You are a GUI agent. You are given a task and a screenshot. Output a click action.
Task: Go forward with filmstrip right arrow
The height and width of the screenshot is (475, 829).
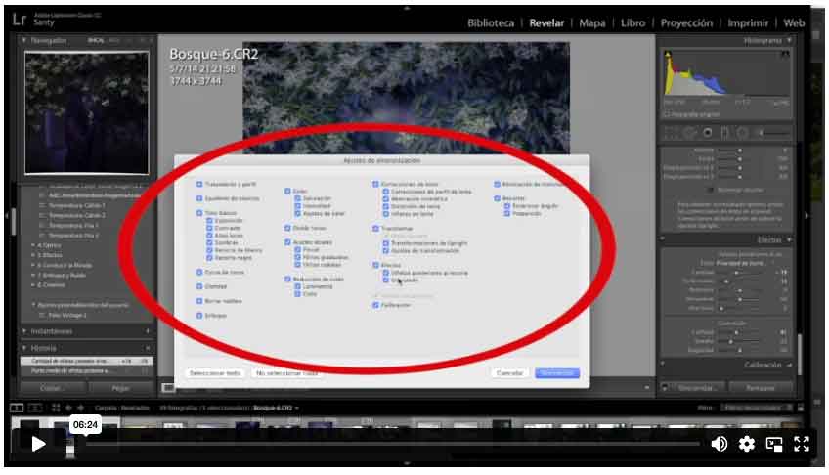[x=80, y=408]
